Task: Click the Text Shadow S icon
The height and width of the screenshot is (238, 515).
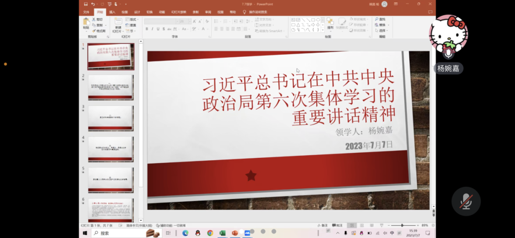Action: [164, 29]
